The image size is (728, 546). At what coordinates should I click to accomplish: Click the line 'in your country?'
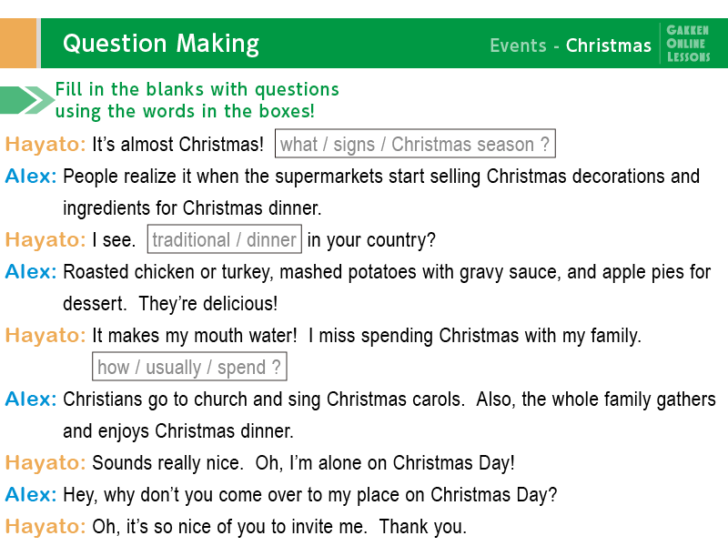[x=371, y=240]
